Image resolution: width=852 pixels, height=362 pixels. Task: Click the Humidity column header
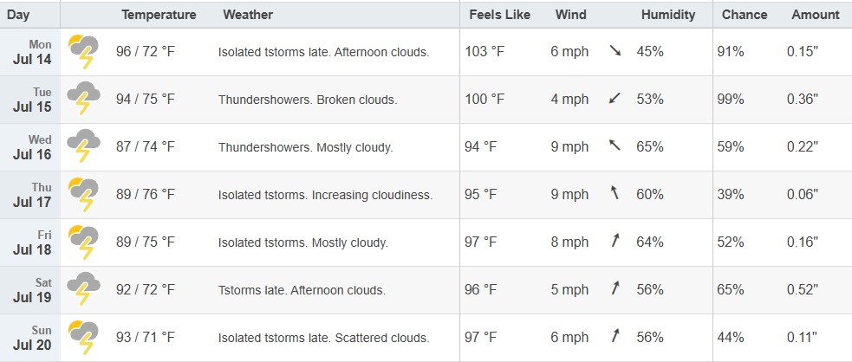[667, 15]
